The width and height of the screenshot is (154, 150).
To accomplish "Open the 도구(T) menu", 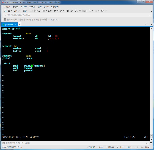I will coord(32,7).
